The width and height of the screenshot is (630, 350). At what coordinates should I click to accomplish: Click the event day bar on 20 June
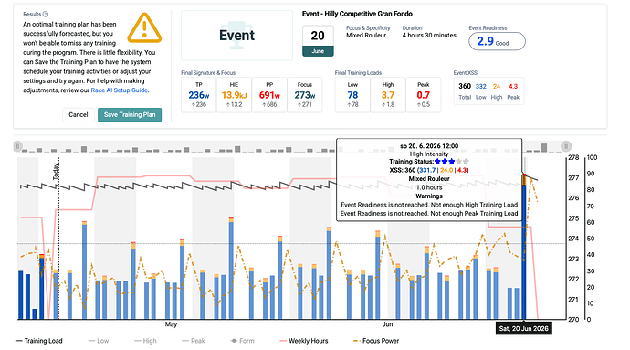coord(524,247)
